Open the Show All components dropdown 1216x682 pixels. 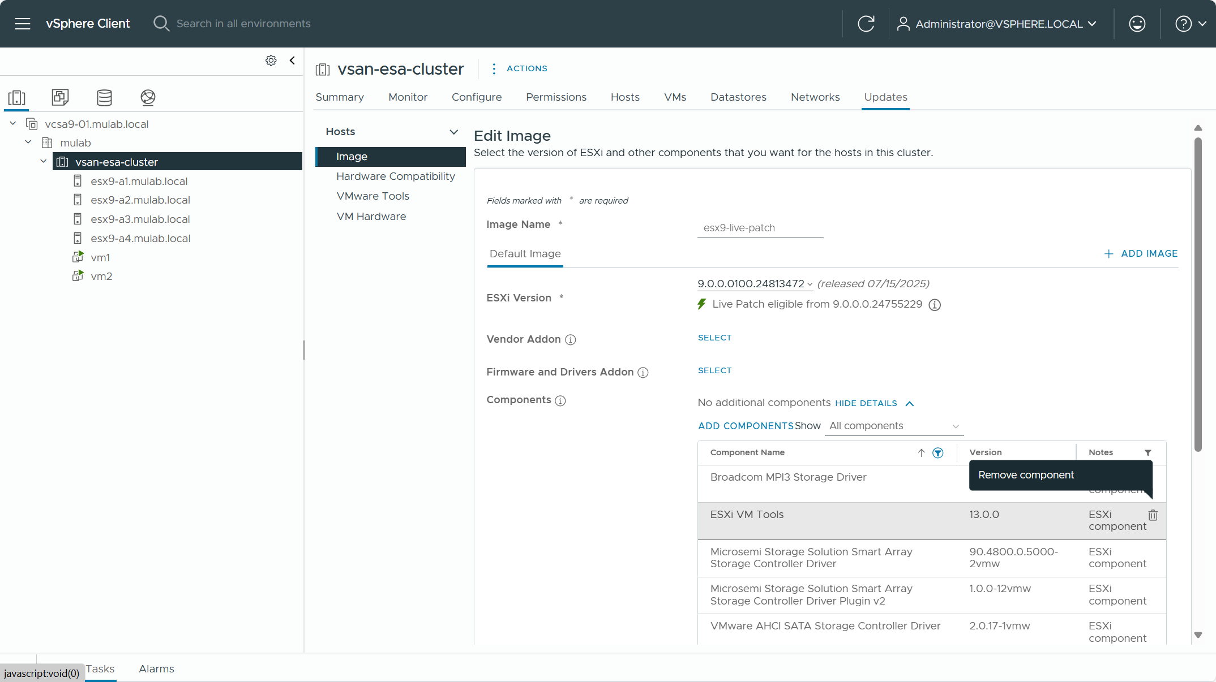tap(894, 426)
